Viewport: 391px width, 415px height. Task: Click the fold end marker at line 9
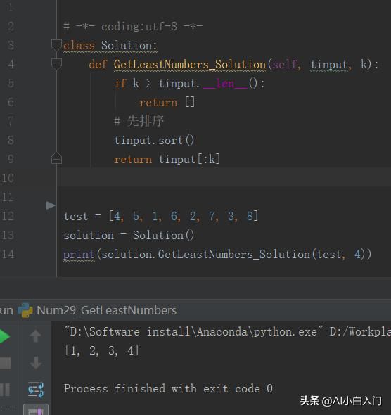click(x=56, y=158)
